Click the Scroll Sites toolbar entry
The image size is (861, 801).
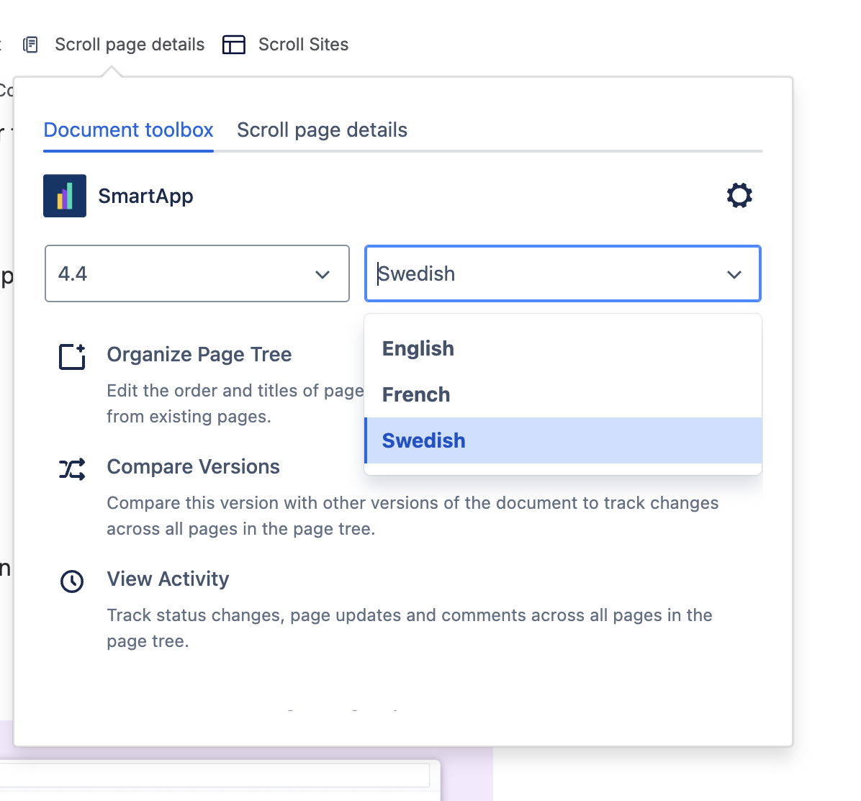[303, 44]
